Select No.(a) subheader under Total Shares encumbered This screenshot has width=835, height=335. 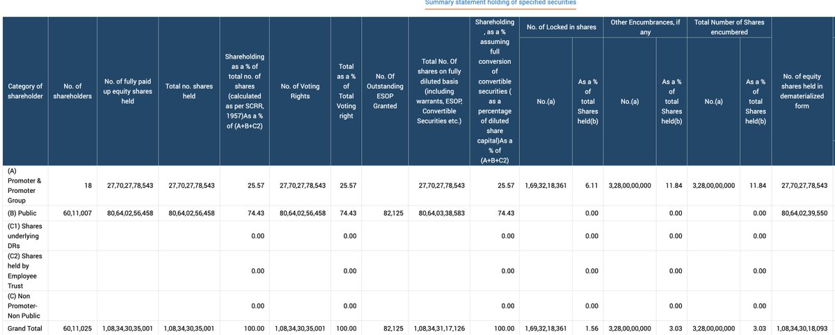[715, 101]
